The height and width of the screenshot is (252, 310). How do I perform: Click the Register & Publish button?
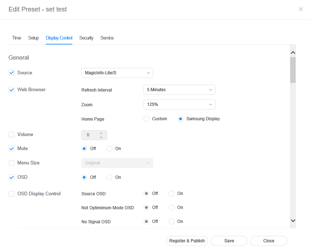187,241
